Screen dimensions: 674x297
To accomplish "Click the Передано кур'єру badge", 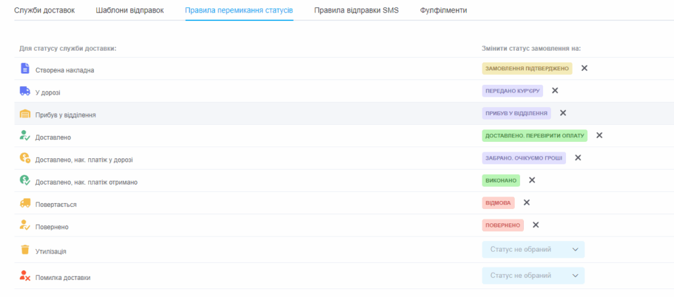I will pyautogui.click(x=512, y=91).
